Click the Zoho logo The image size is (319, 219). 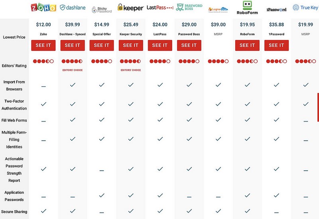(43, 8)
